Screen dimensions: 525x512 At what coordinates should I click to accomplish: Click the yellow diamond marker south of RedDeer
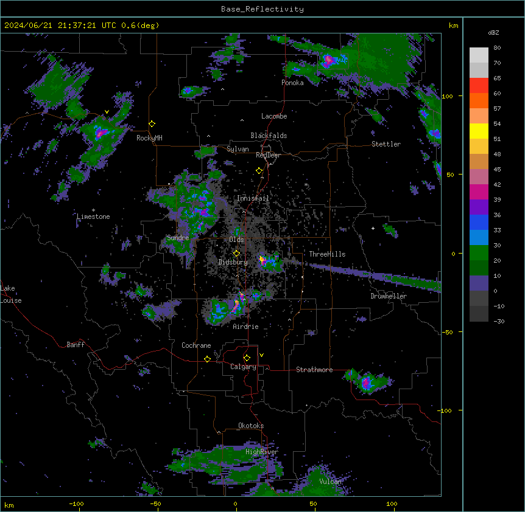(259, 171)
